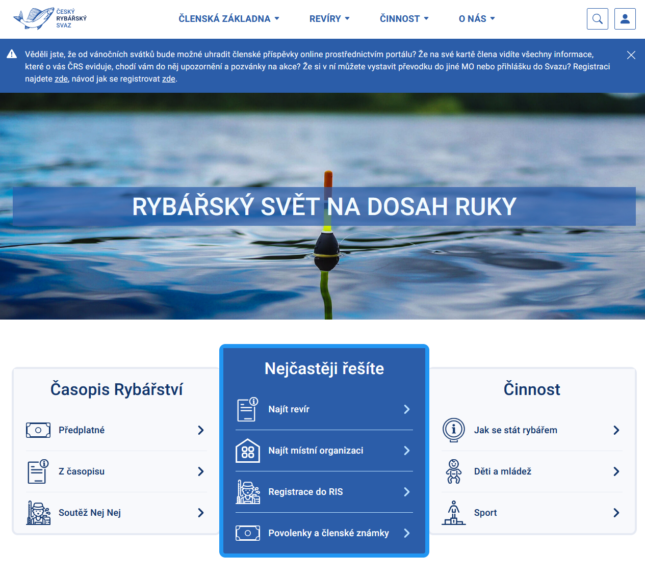Image resolution: width=645 pixels, height=580 pixels.
Task: Expand the Členská základna dropdown menu
Action: [x=229, y=19]
